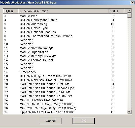135x128 pixels.
Task: Click the Function Description column header
Action: 64,11
